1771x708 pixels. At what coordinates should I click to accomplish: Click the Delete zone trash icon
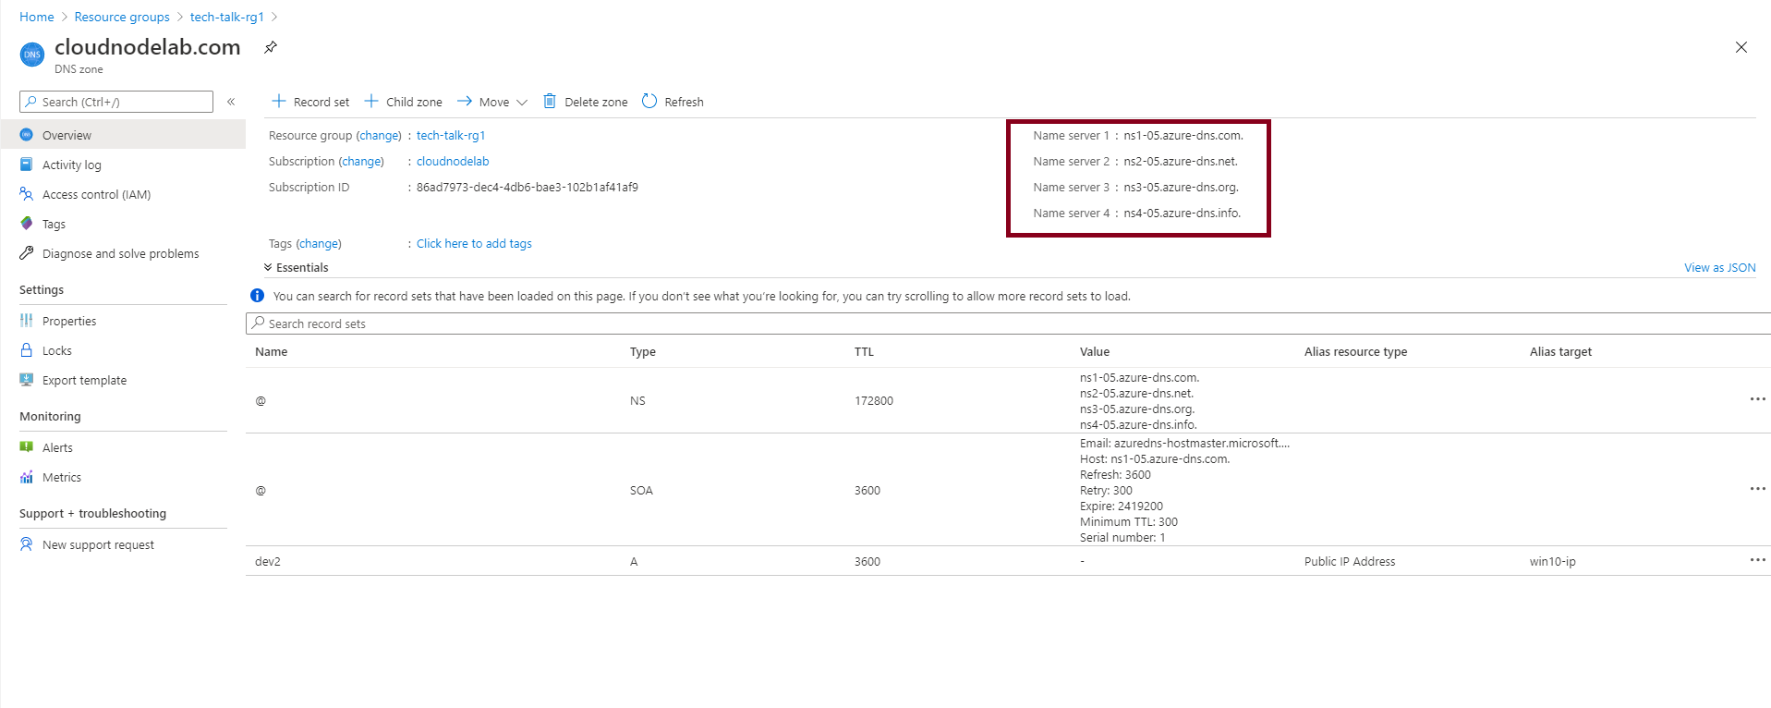[x=550, y=101]
